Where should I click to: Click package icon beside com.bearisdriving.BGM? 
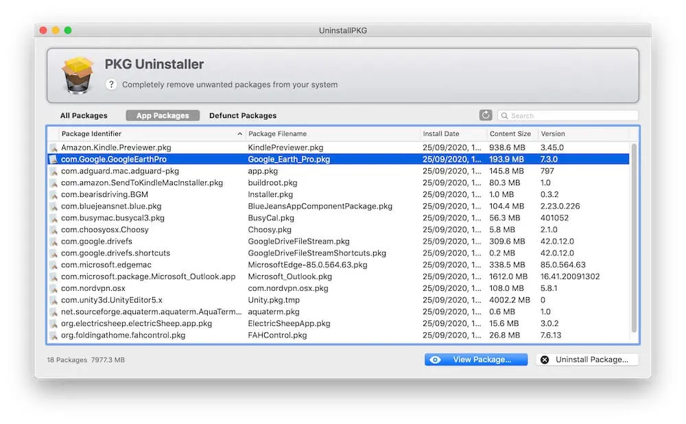click(x=54, y=195)
